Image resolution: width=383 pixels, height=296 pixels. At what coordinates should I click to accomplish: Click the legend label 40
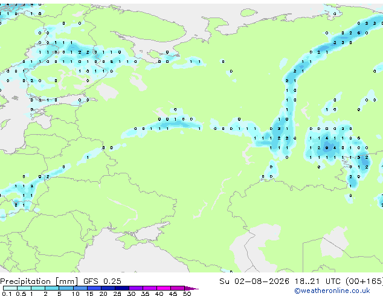coord(159,294)
